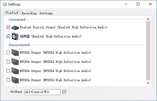Enable the first NVIDIA Output checkbox
The height and width of the screenshot is (101, 157).
coord(8,53)
